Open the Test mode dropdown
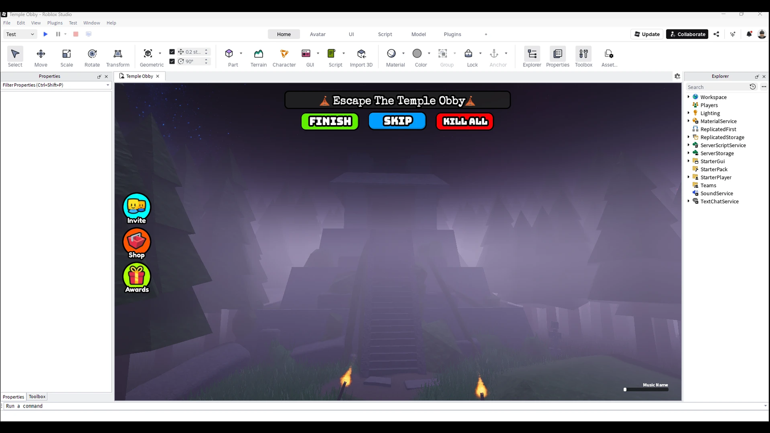Screen dimensions: 770x433 (20, 34)
